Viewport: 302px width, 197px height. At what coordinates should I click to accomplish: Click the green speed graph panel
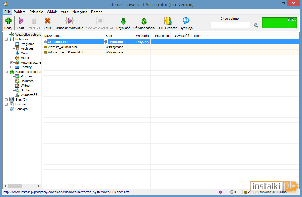279,23
